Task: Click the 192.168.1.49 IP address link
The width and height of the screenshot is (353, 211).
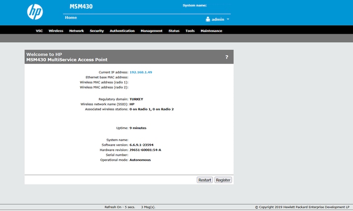Action: click(x=141, y=72)
